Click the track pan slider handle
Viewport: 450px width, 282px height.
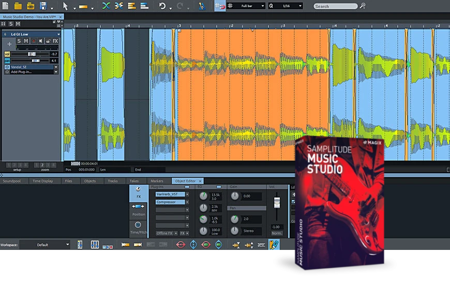point(36,61)
